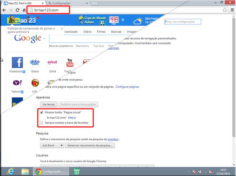This screenshot has height=176, width=236.
Task: Click the browser forward arrow
Action: coord(11,10)
